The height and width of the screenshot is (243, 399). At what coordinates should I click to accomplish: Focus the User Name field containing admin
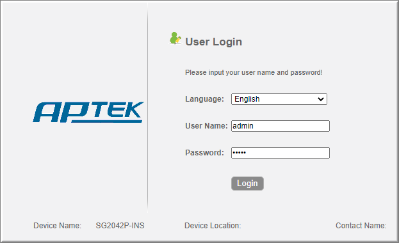[x=281, y=126]
